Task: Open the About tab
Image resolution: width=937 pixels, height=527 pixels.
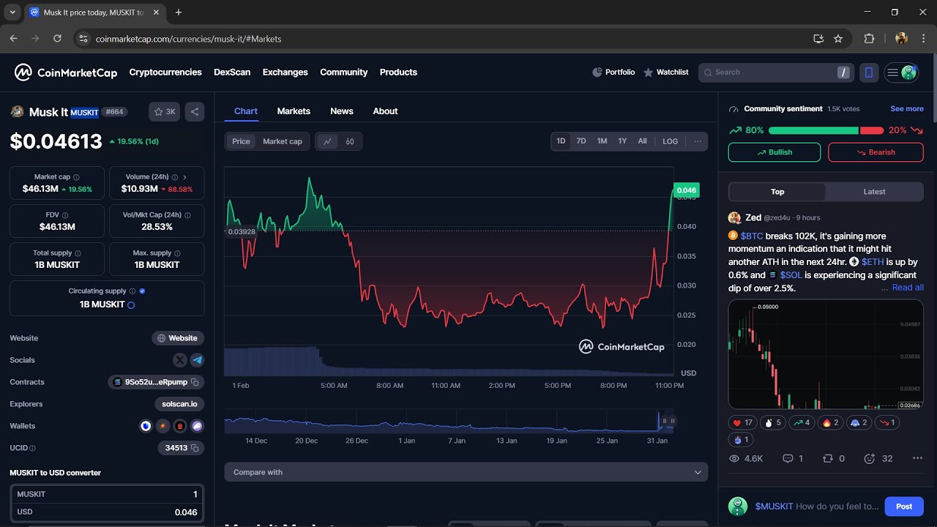Action: [385, 111]
